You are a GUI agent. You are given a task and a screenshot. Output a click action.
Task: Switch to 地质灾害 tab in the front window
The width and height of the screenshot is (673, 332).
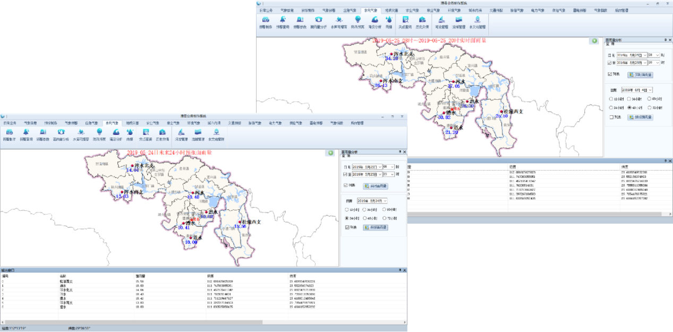(x=132, y=123)
